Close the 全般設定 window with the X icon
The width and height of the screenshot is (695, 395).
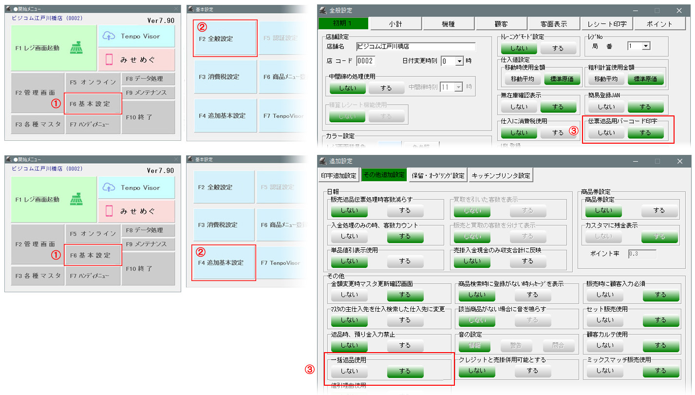coord(679,10)
